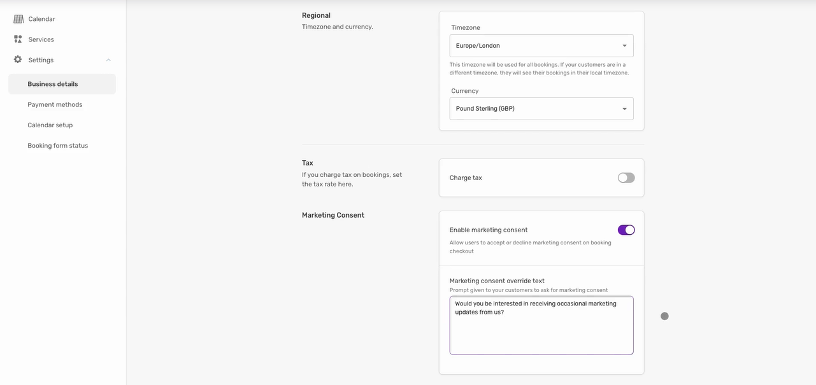Click the Settings label in sidebar
This screenshot has height=385, width=816.
point(41,60)
